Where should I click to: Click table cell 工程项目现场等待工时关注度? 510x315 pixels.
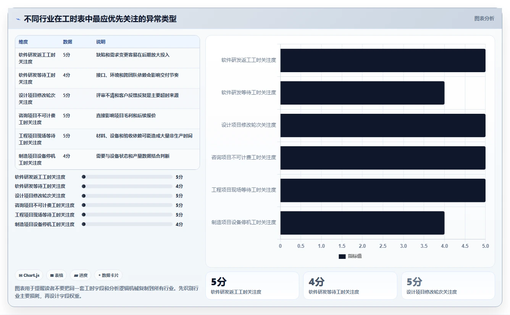tap(37, 139)
